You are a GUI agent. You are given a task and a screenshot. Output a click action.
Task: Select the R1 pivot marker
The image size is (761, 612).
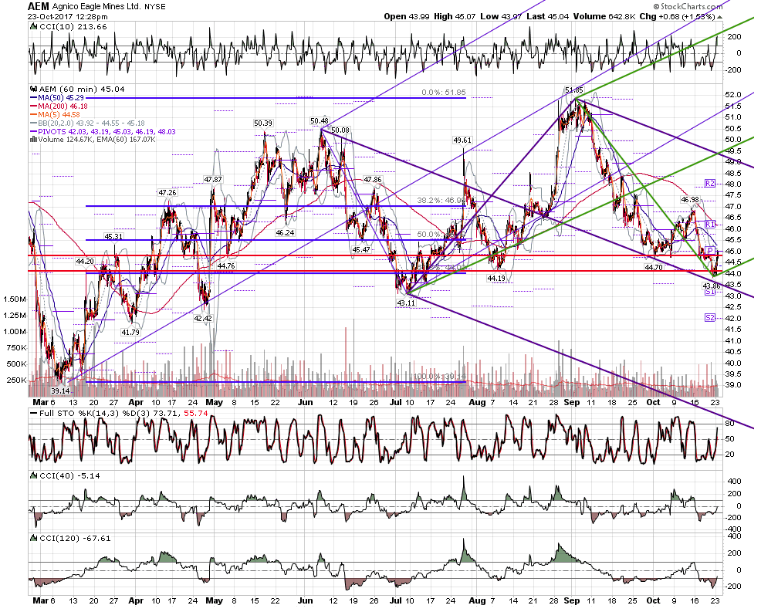pos(710,225)
